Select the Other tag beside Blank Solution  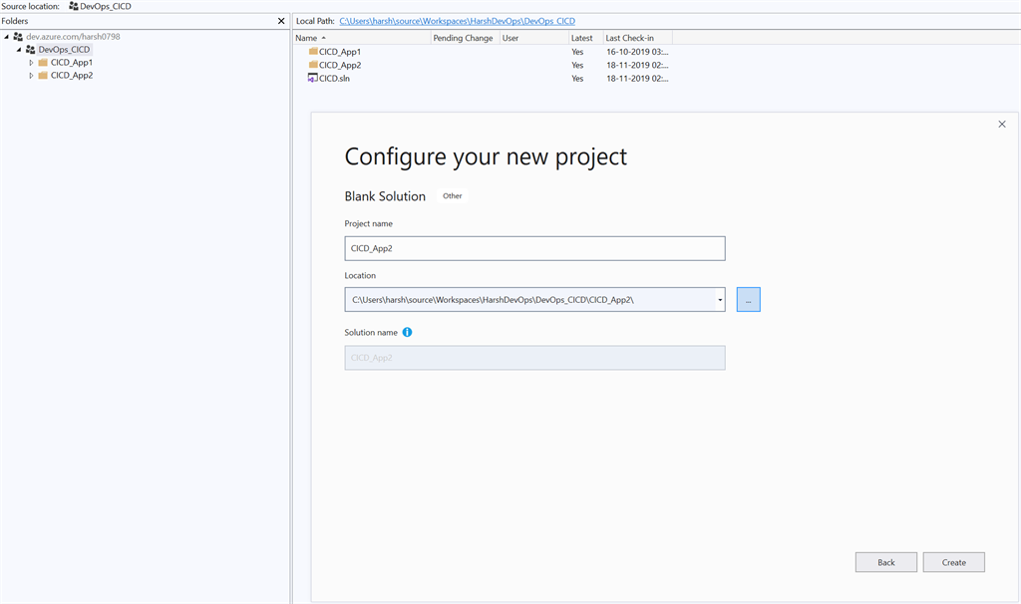452,195
